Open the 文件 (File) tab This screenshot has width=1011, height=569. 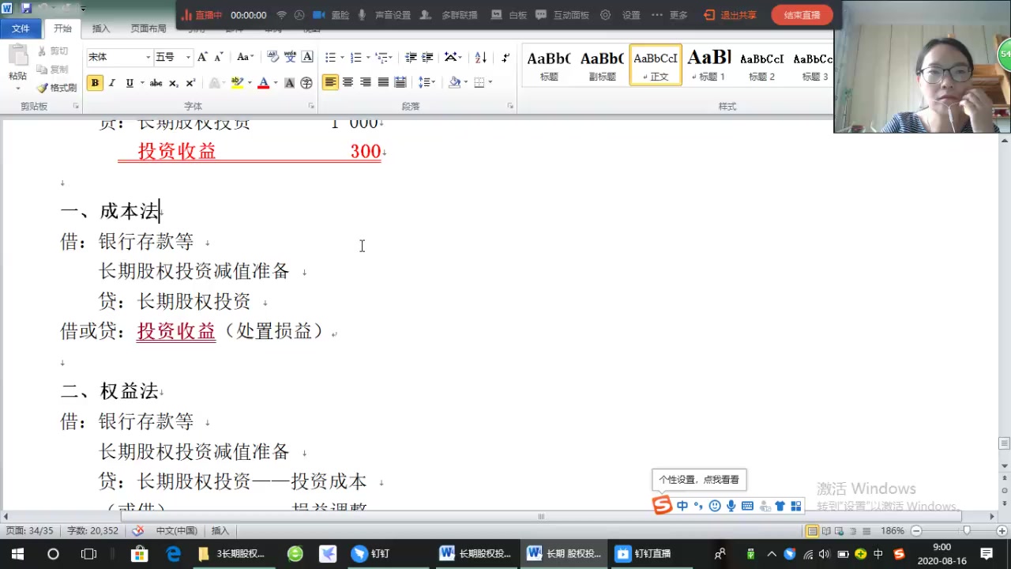(x=21, y=28)
